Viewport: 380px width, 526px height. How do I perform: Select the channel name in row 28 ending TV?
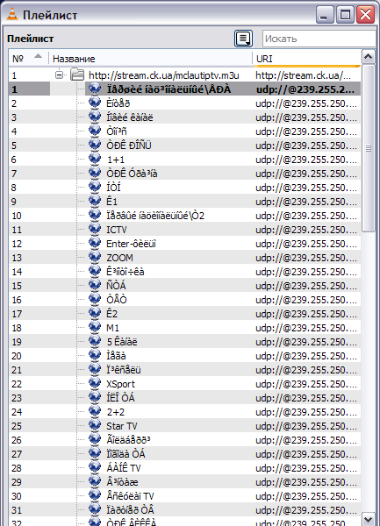[124, 468]
